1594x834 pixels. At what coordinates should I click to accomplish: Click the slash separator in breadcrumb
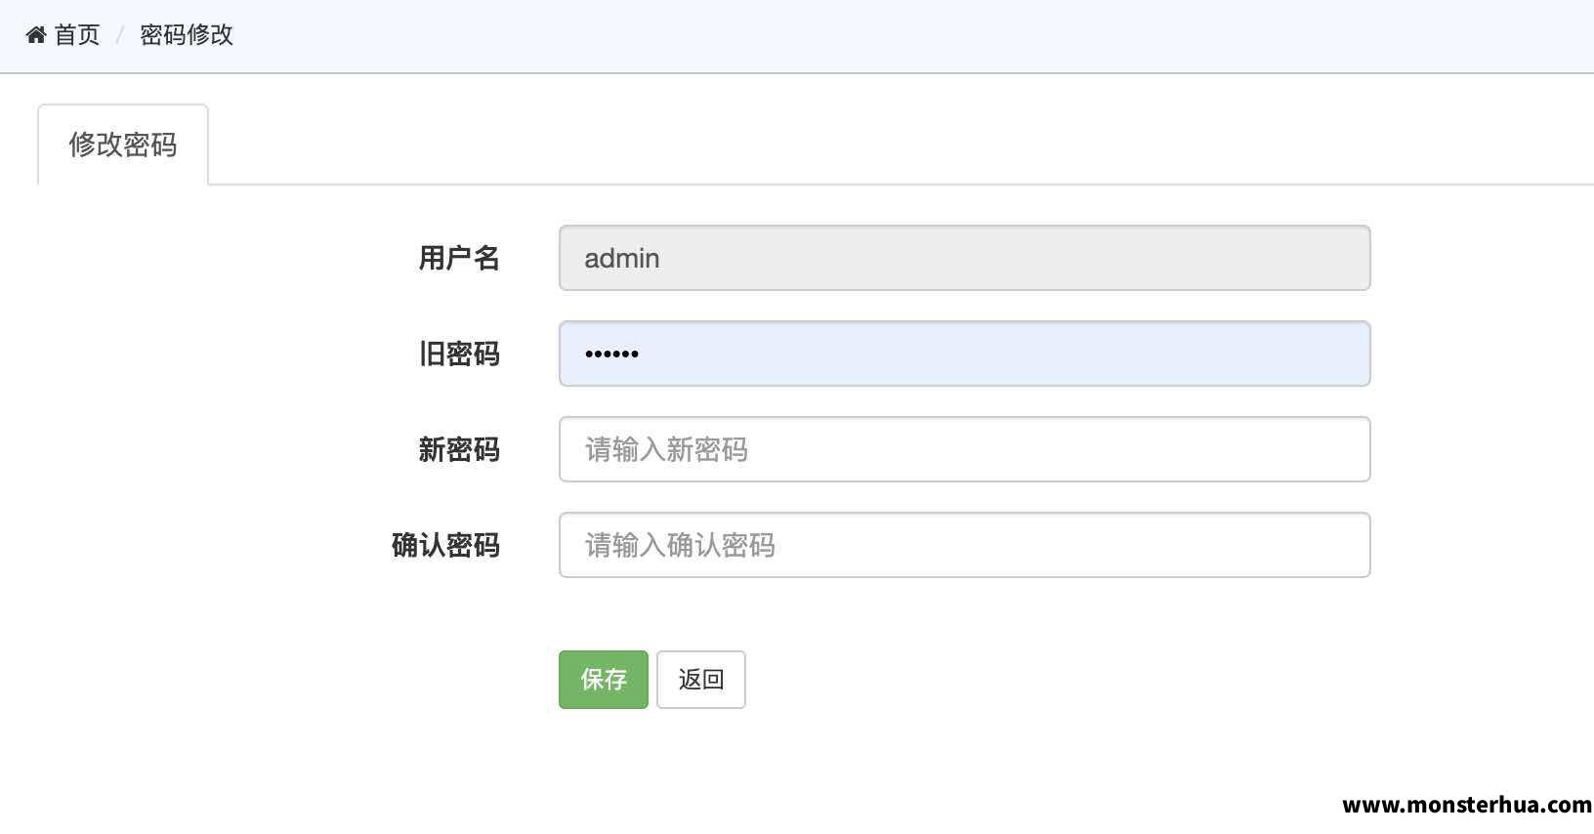coord(119,35)
